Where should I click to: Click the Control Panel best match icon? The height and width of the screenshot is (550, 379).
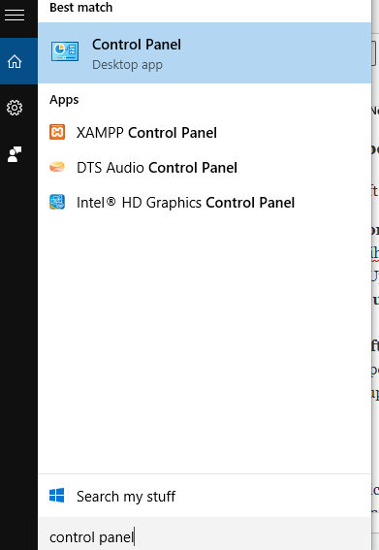tap(65, 51)
